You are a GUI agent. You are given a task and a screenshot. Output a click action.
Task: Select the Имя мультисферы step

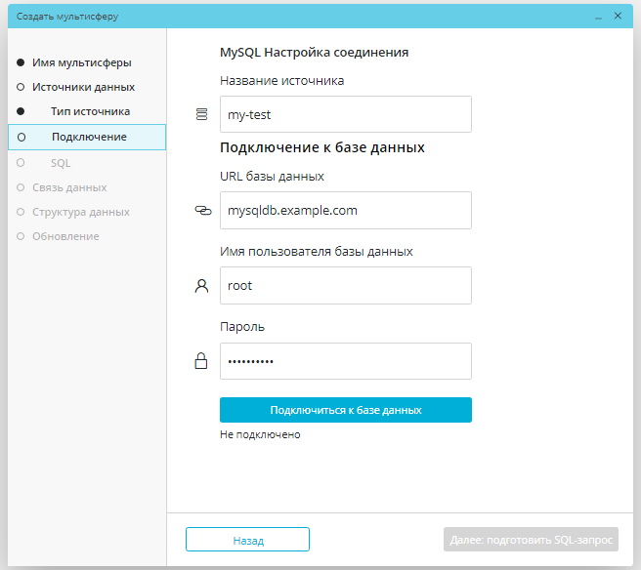pyautogui.click(x=82, y=62)
